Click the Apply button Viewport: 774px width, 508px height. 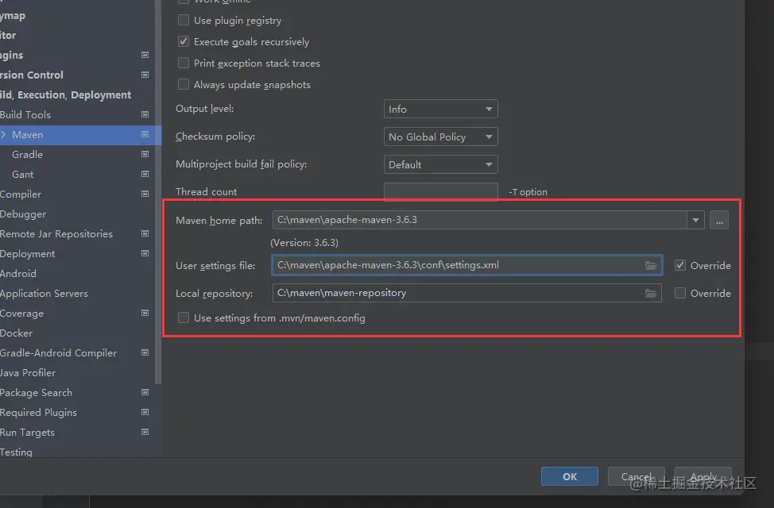tap(703, 476)
